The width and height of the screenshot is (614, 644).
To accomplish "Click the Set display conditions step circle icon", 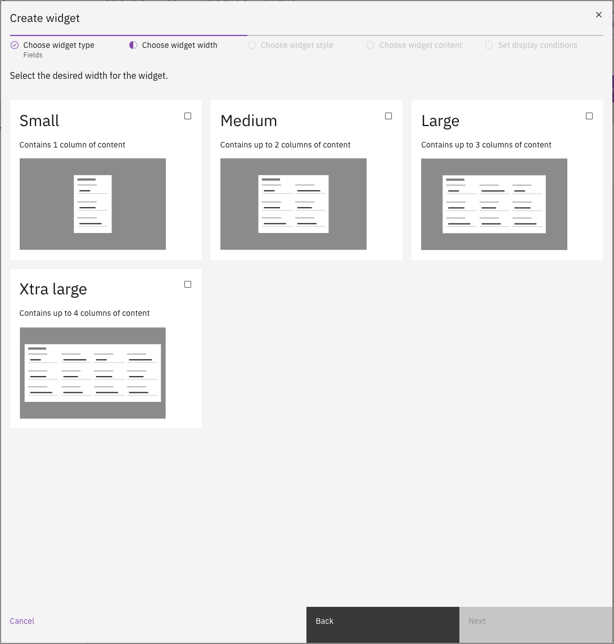I will coord(489,45).
